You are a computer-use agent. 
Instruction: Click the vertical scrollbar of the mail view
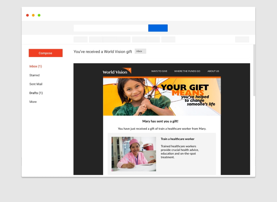(x=254, y=70)
